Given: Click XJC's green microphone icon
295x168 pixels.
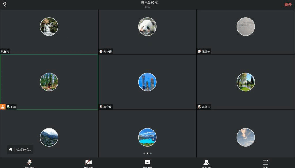Looking at the screenshot, I should click(8, 107).
